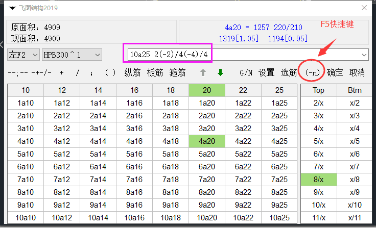Screen dimensions: 376x228
Task: Click the 选筋 button
Action: point(289,72)
